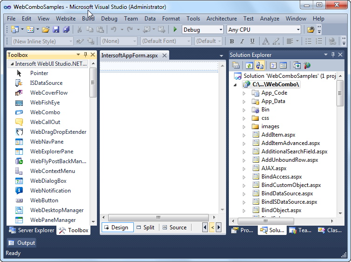The height and width of the screenshot is (262, 351).
Task: Refresh the Solution Explorer tree
Action: 249,66
